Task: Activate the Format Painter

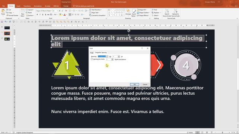Action: (12, 16)
